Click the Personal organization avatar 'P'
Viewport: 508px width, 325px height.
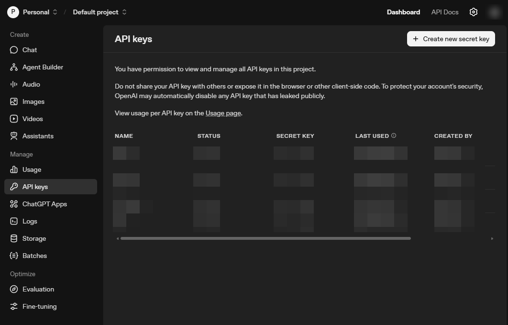point(13,12)
